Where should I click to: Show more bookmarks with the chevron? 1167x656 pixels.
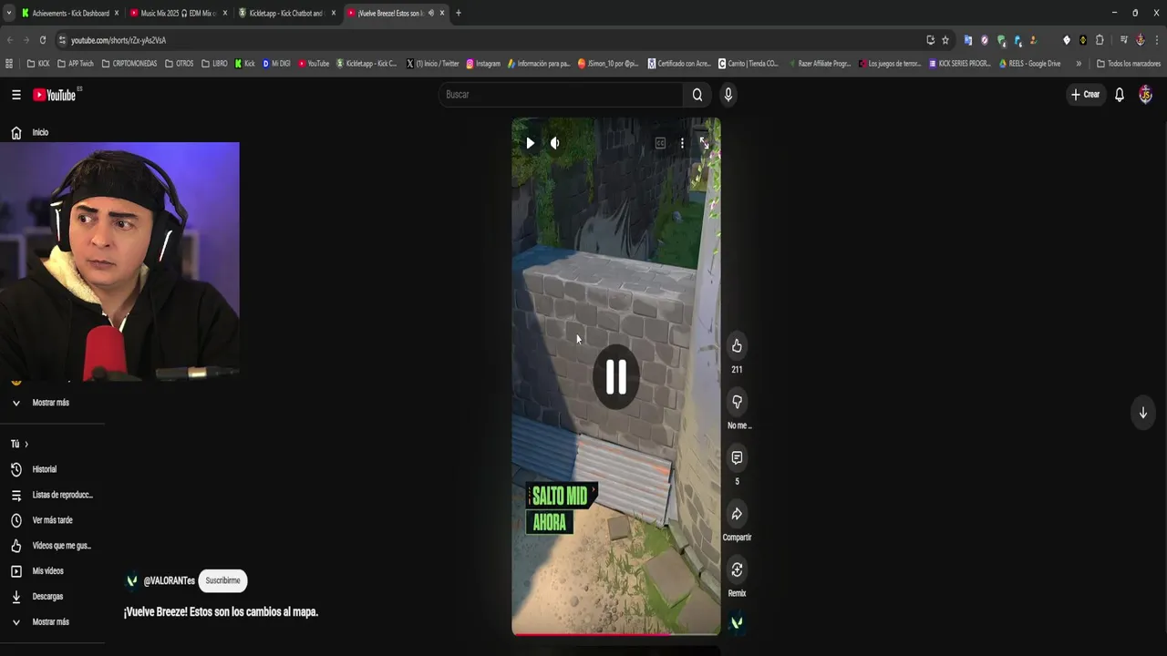[1079, 64]
